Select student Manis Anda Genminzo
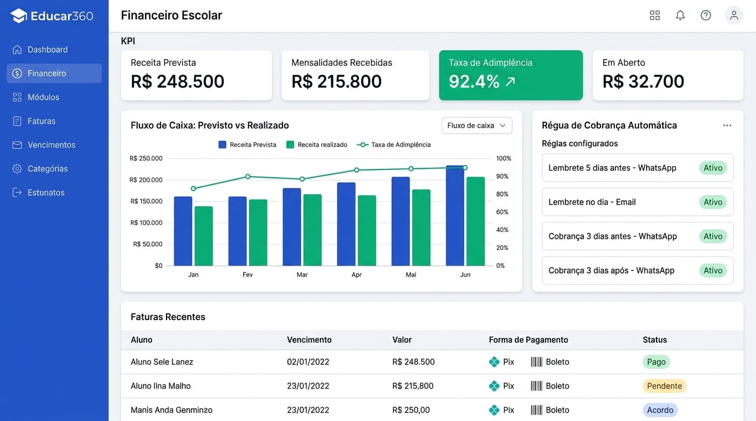 tap(171, 410)
